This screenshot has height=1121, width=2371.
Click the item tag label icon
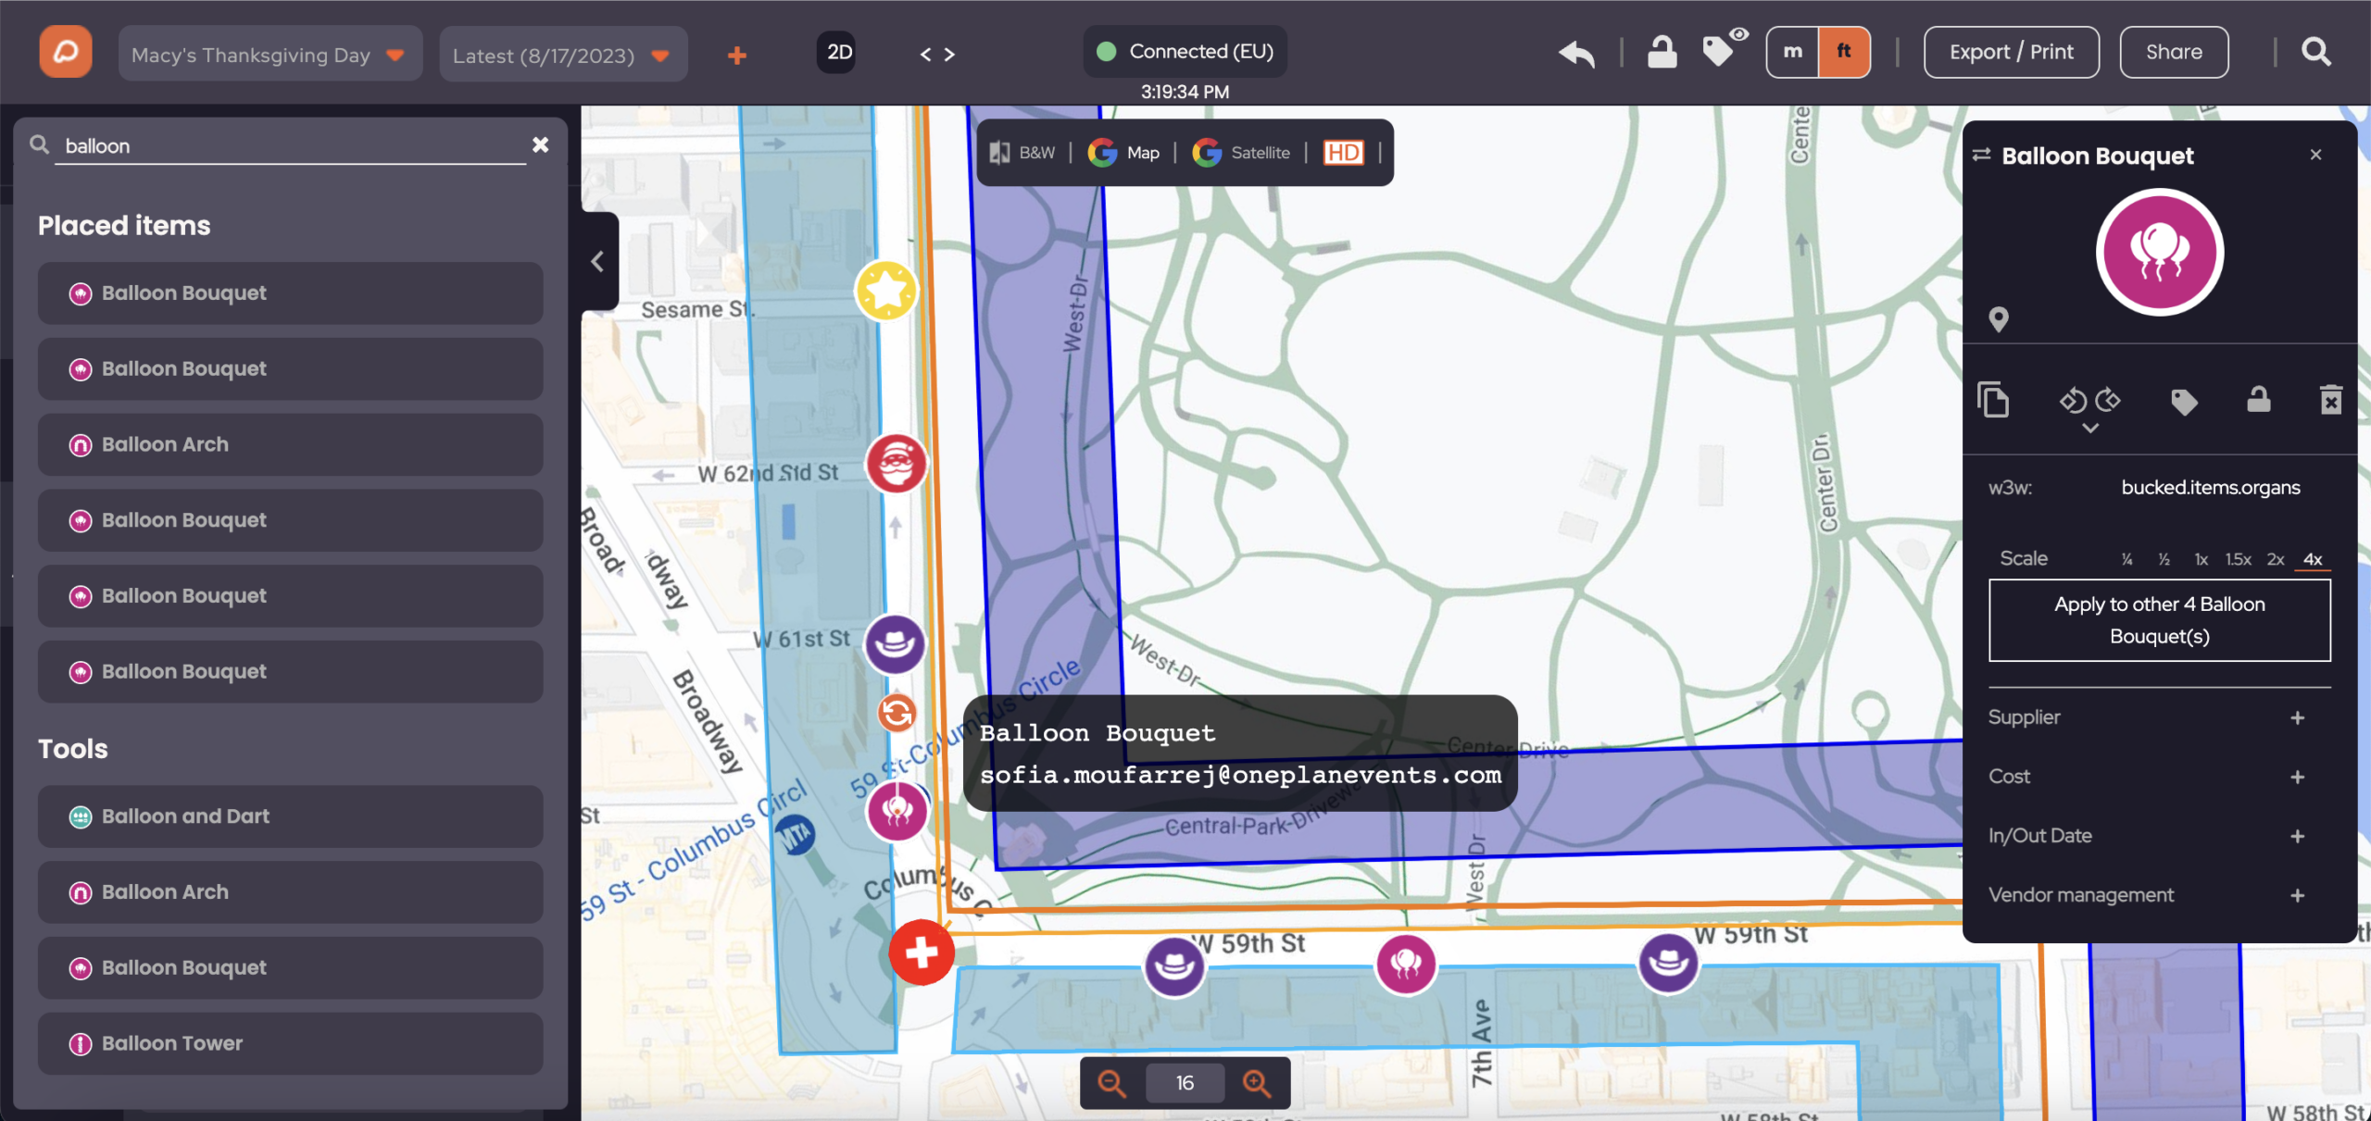click(2184, 402)
